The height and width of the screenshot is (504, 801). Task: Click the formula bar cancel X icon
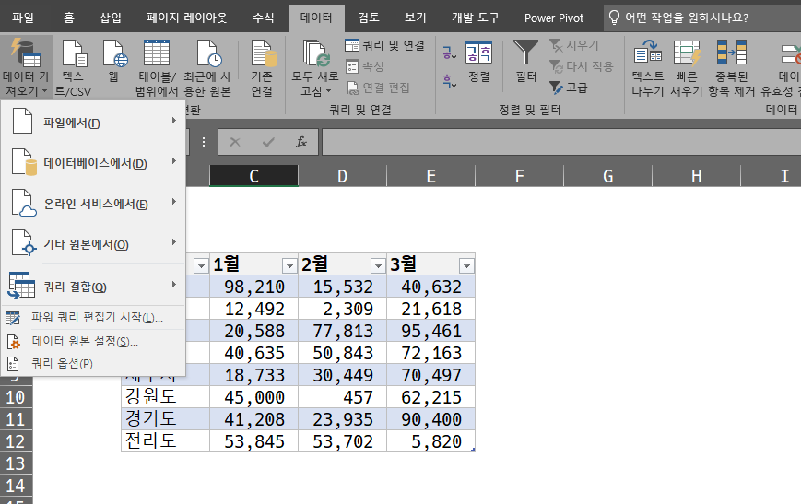click(235, 142)
